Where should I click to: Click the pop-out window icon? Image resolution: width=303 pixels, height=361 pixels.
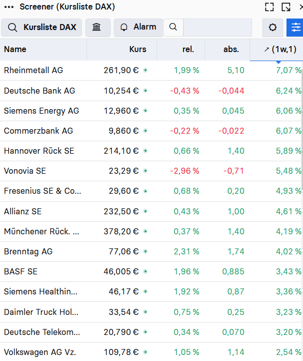286,7
